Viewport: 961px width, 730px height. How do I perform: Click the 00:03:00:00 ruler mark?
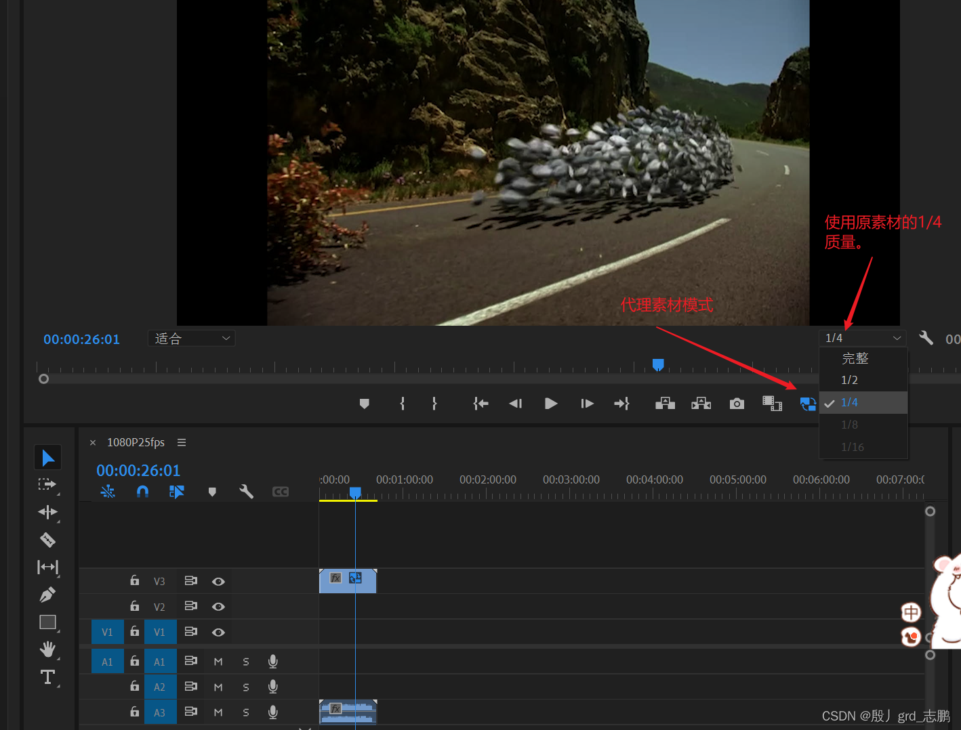tap(571, 479)
